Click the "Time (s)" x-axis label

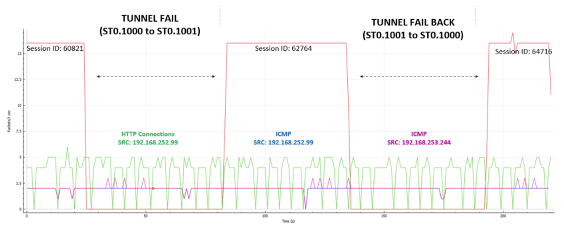(288, 221)
